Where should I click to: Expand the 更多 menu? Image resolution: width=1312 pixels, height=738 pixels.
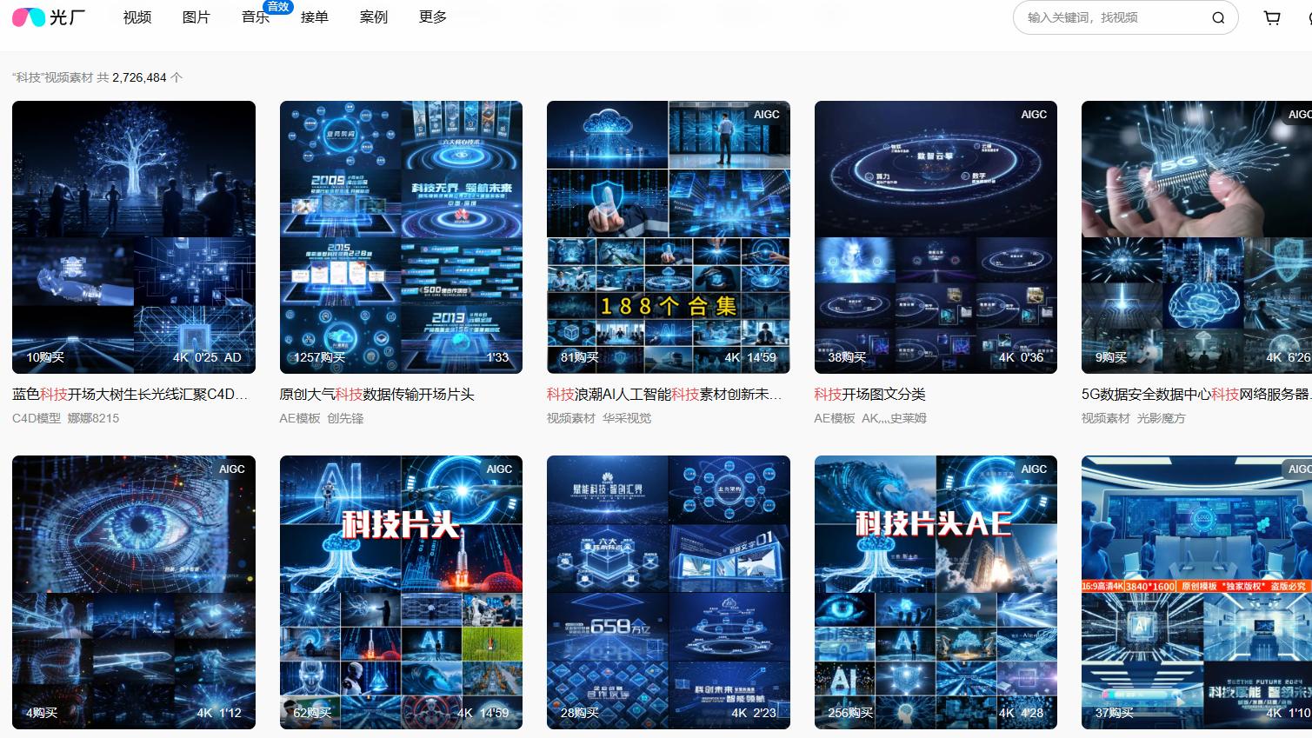(433, 17)
